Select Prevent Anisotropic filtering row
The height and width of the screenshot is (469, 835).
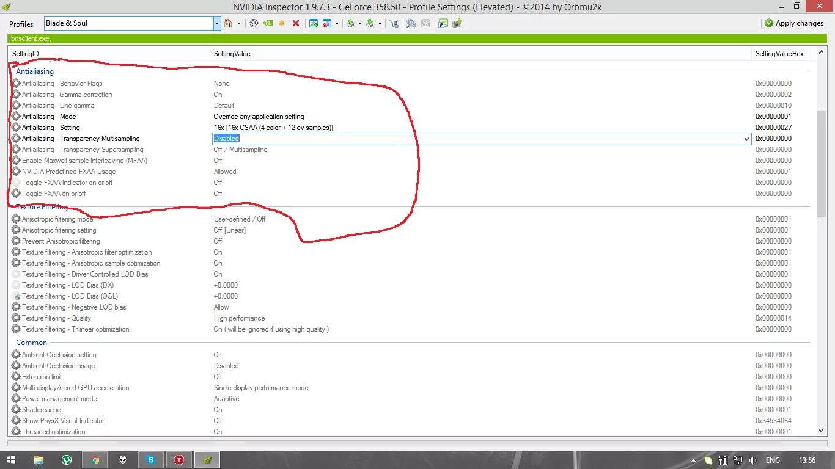411,241
